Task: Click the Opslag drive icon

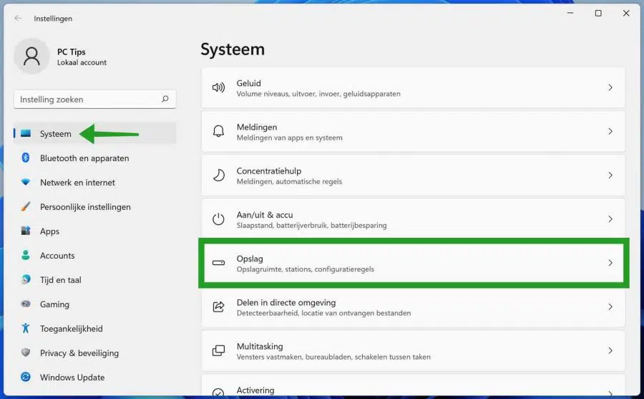Action: (218, 263)
